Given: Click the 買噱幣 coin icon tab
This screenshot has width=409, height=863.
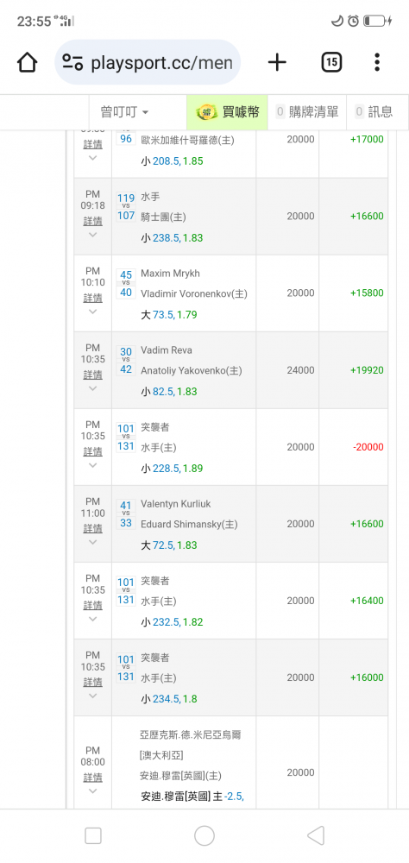Looking at the screenshot, I should pos(227,111).
